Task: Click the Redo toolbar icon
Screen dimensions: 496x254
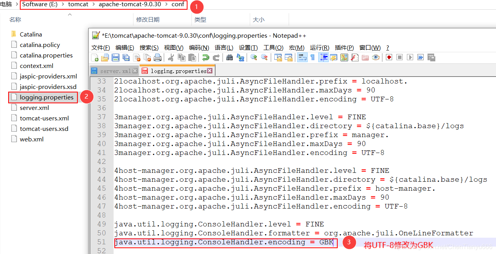Action: [x=216, y=57]
